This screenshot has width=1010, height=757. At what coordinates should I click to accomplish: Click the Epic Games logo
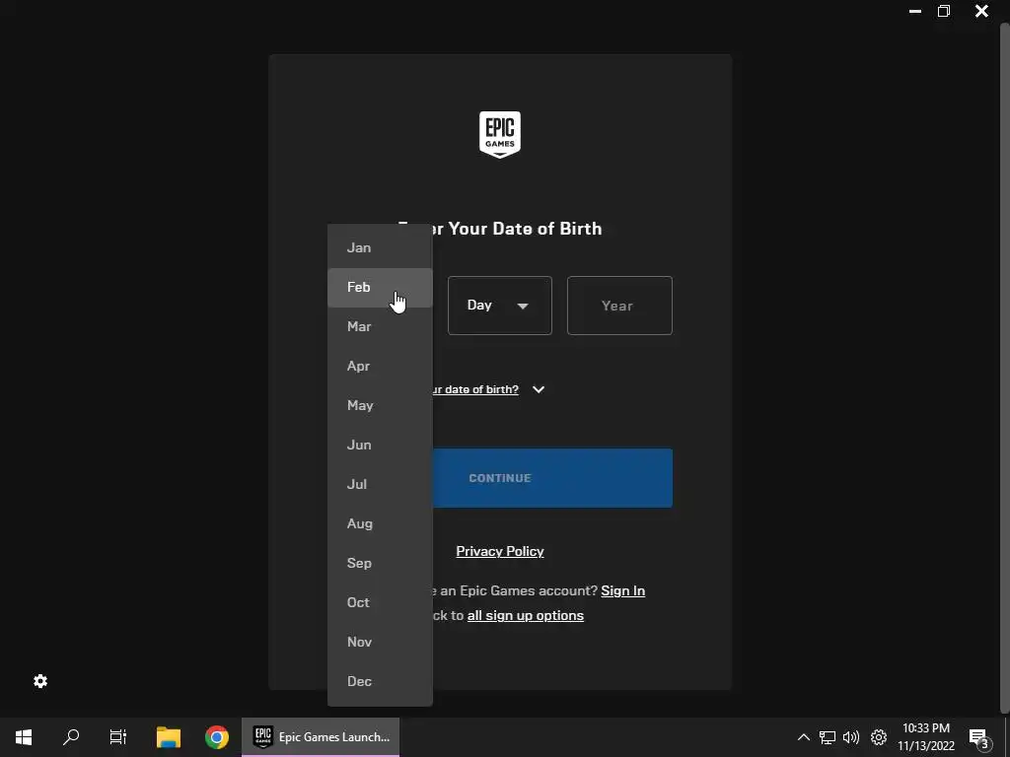pyautogui.click(x=500, y=134)
